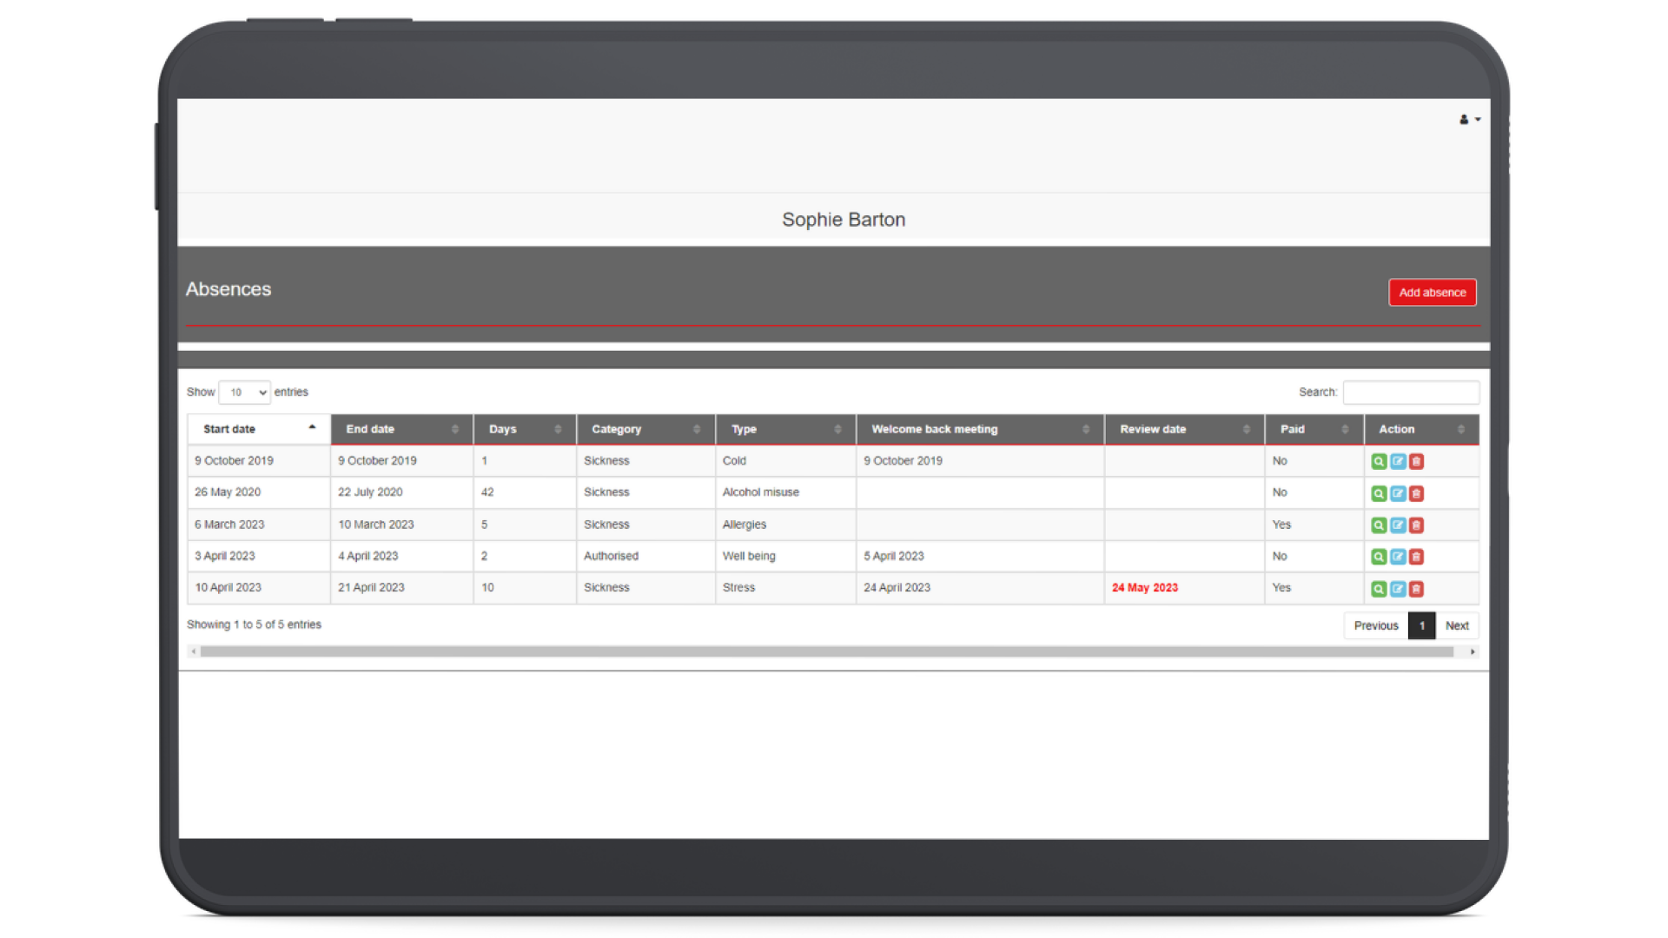Click the Add absence button

tap(1432, 293)
